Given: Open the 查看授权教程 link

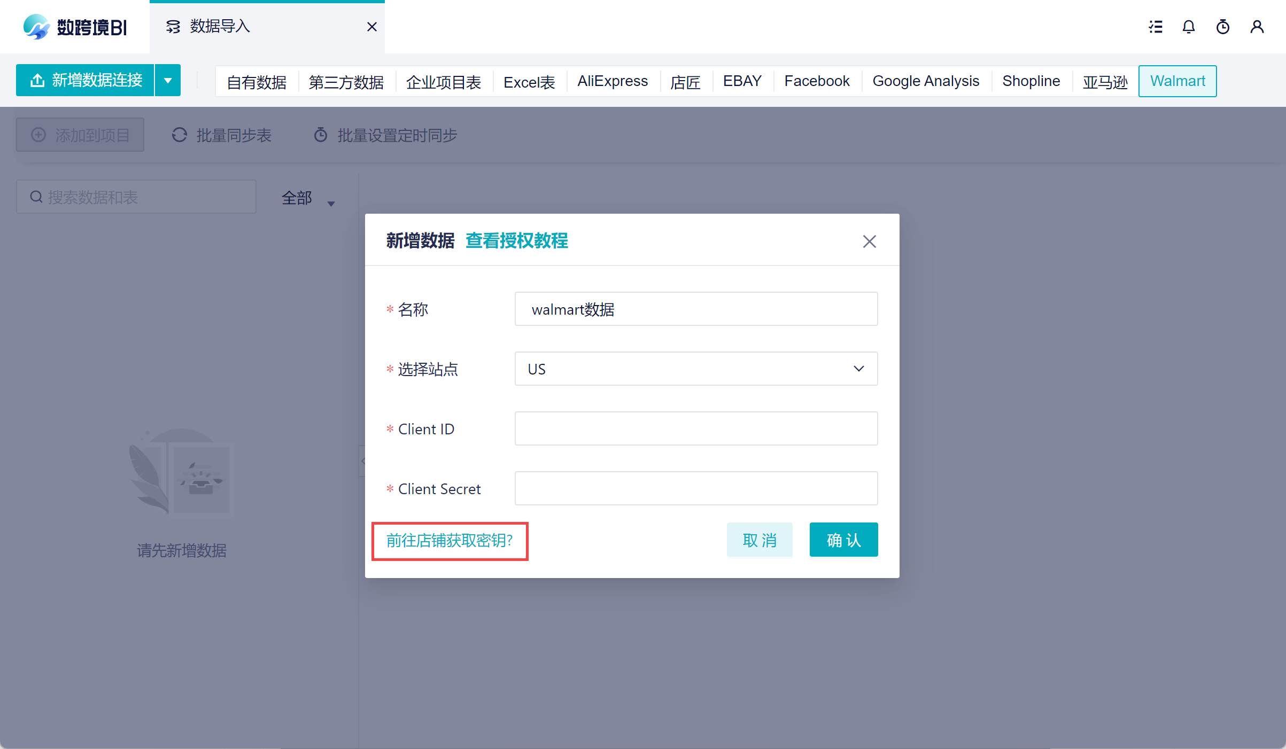Looking at the screenshot, I should (516, 241).
